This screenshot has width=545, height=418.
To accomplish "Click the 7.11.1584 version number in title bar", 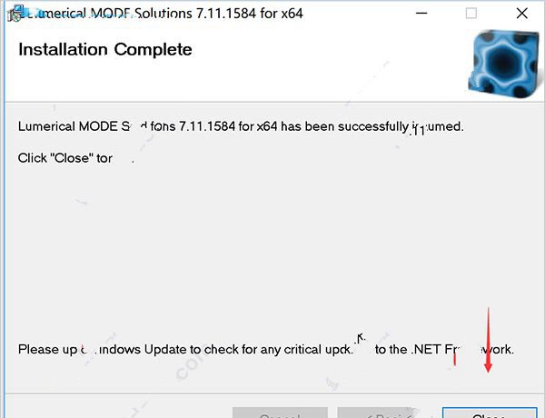I will [226, 14].
